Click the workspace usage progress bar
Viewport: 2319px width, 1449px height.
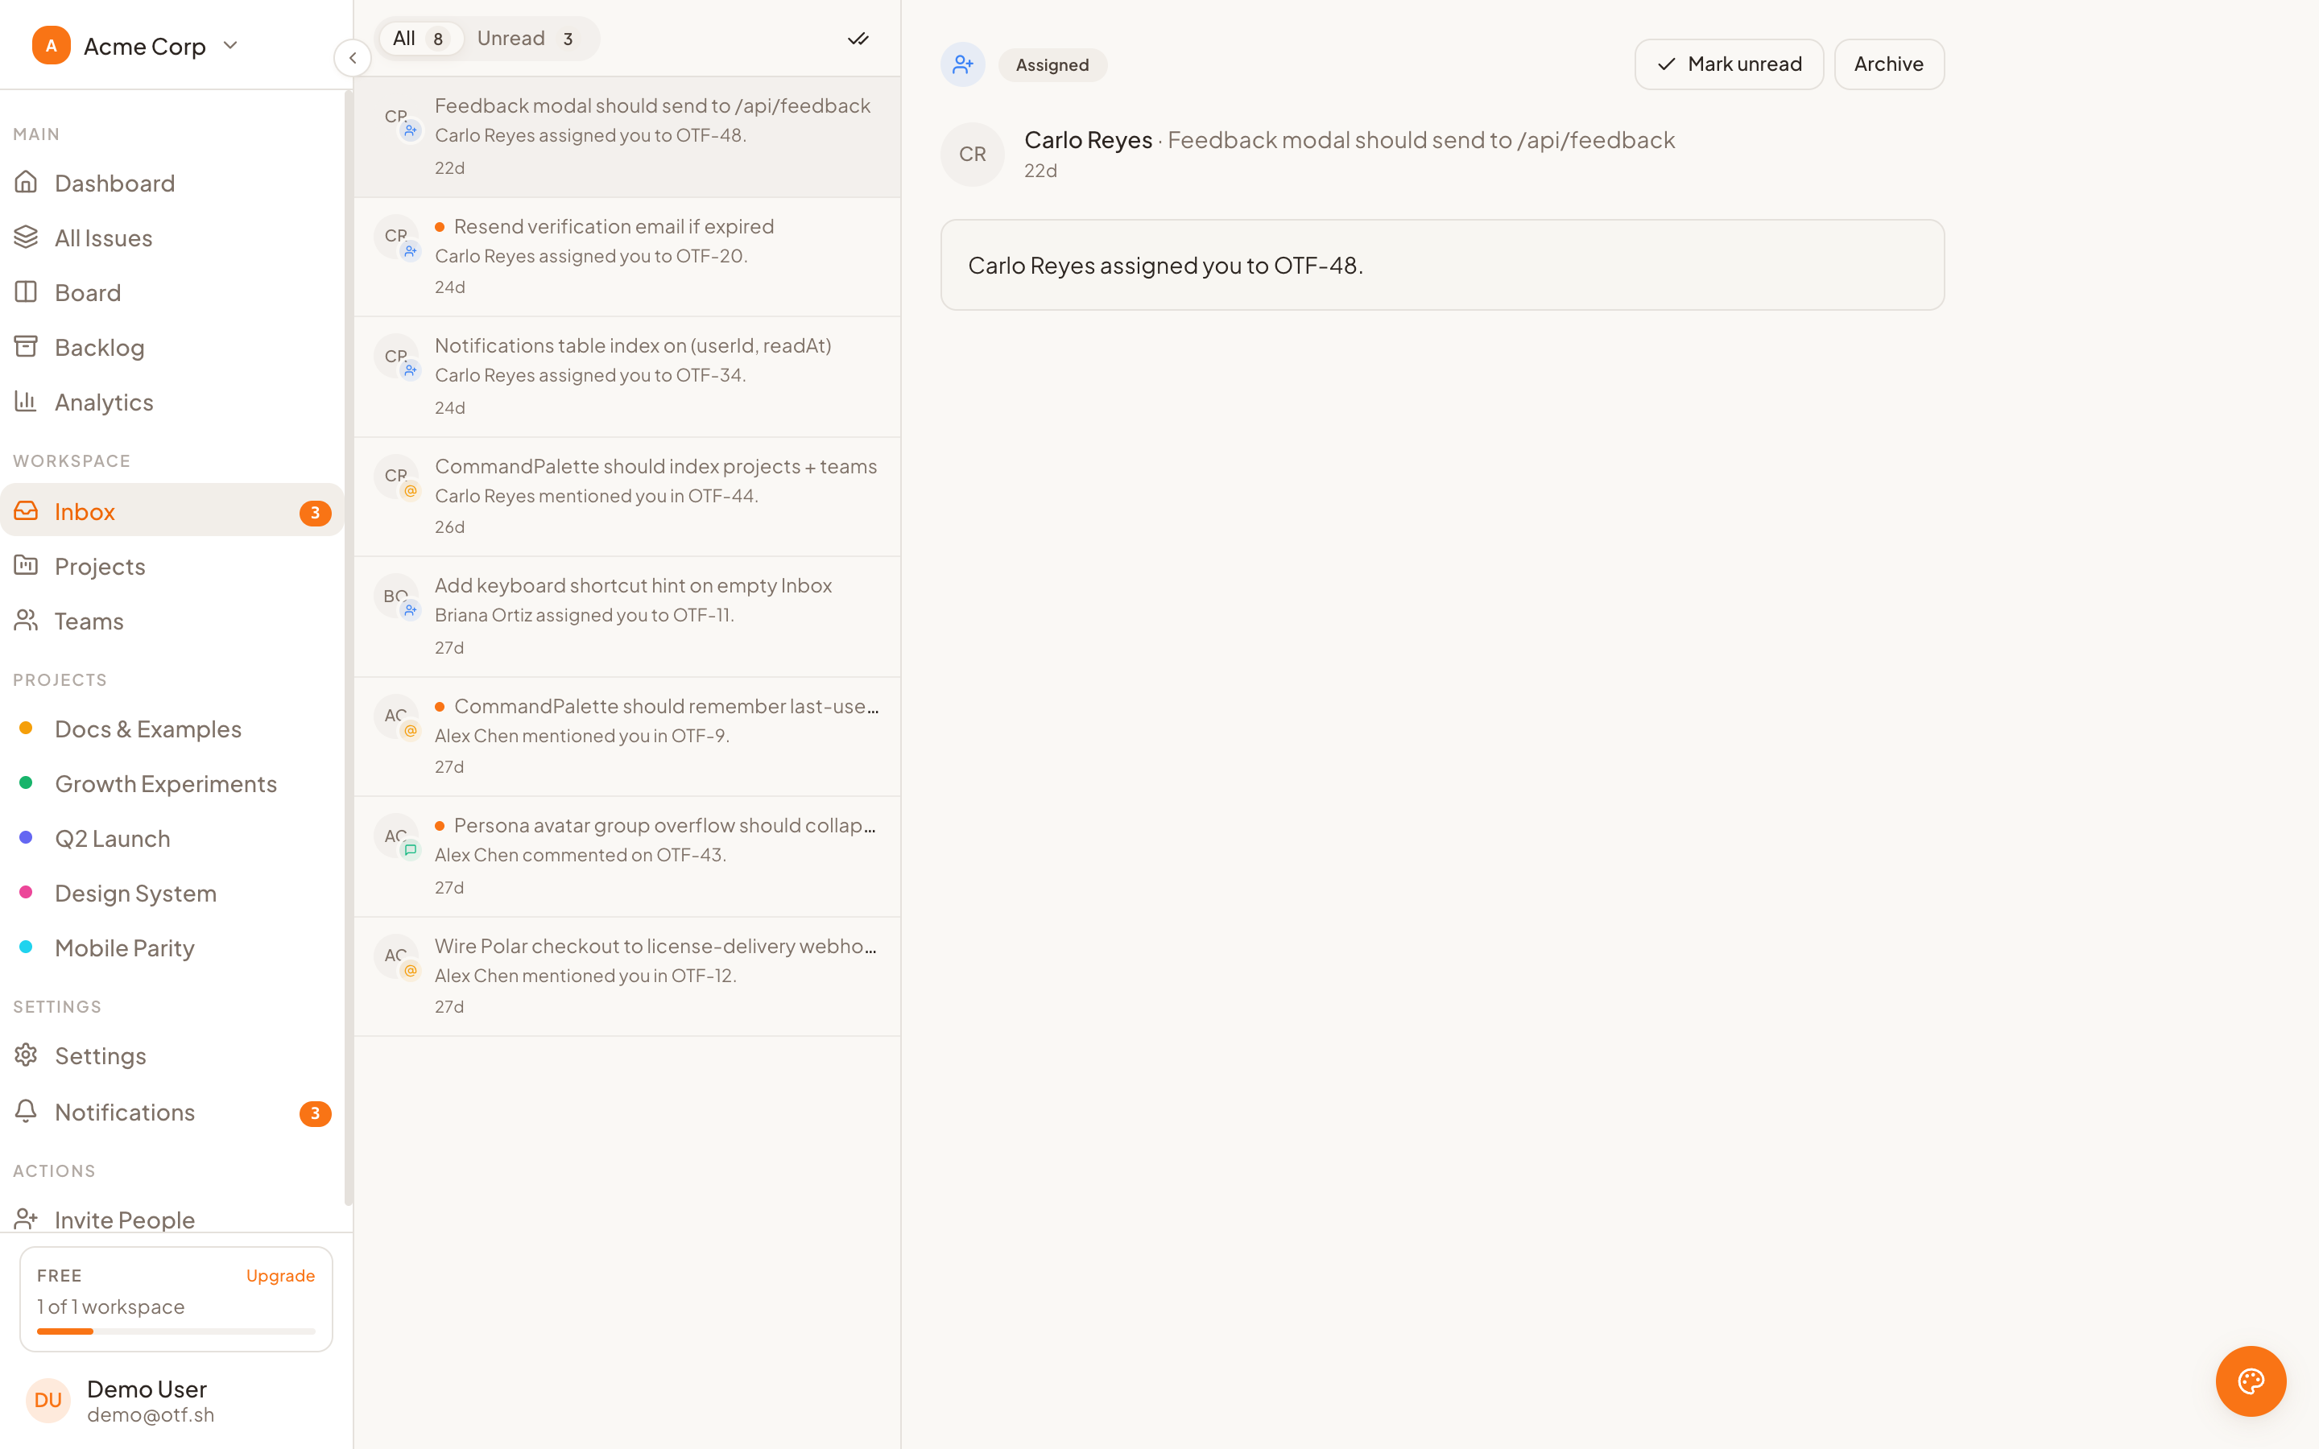click(176, 1331)
